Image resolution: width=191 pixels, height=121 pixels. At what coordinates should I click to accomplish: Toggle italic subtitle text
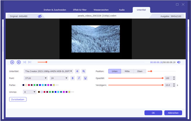pos(79,78)
